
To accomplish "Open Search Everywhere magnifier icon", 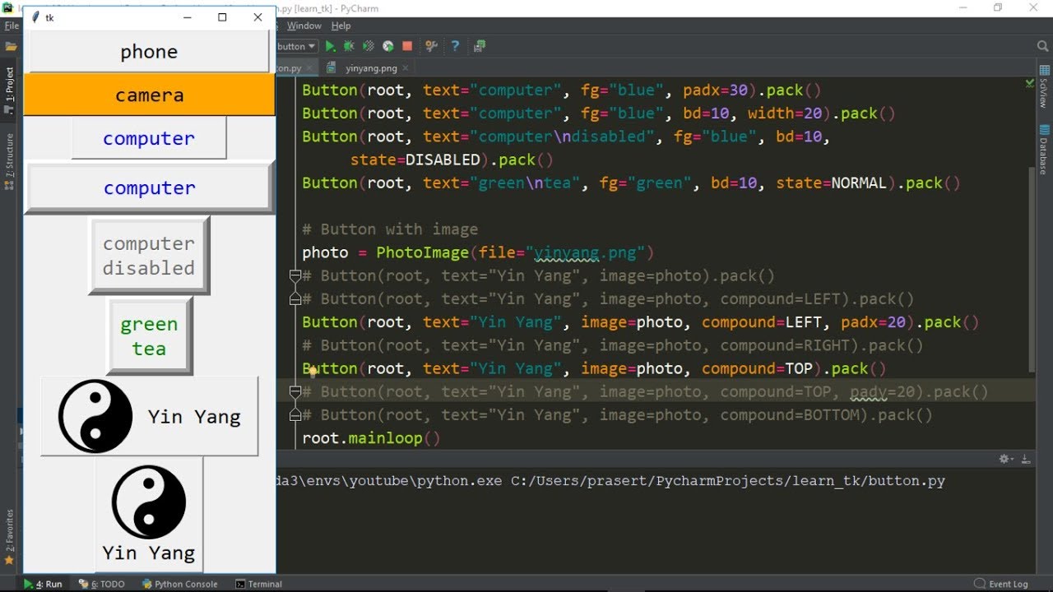I will point(1043,47).
